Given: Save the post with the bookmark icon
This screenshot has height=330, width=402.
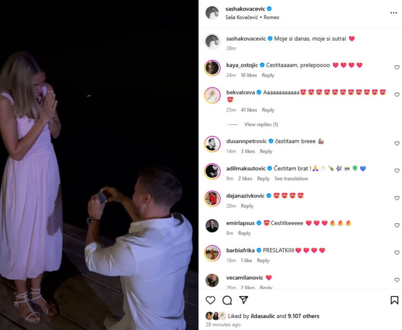Looking at the screenshot, I should pyautogui.click(x=394, y=300).
